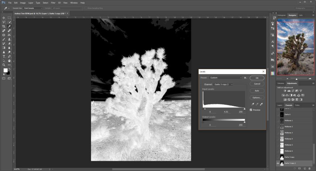Select the Rectangular Marquee tool
Viewport: 316px width, 171px height.
[x=9, y=18]
